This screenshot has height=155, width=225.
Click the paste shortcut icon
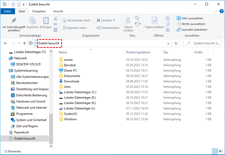tap(56, 30)
